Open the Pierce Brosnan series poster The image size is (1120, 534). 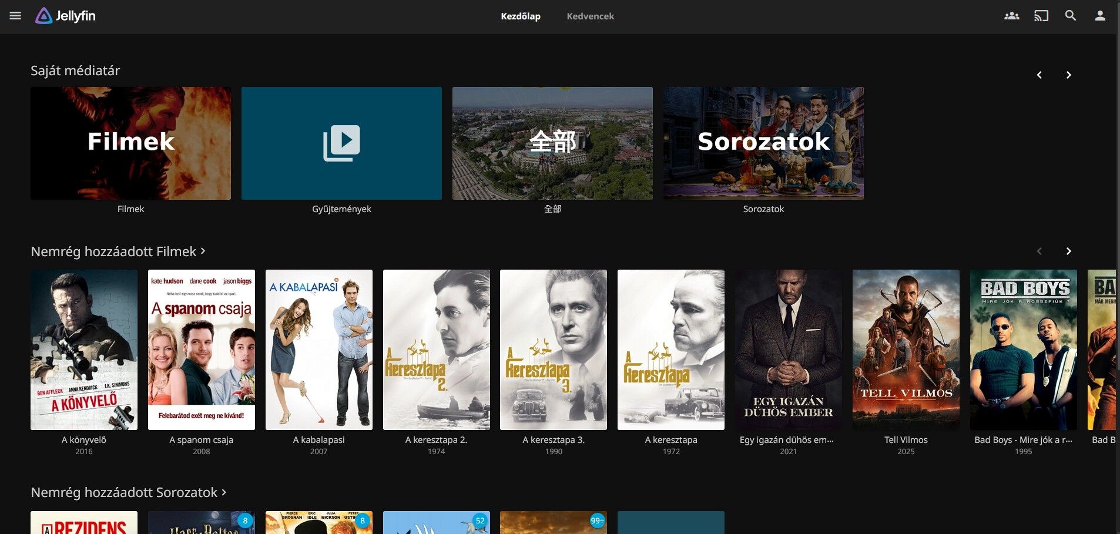(x=319, y=523)
